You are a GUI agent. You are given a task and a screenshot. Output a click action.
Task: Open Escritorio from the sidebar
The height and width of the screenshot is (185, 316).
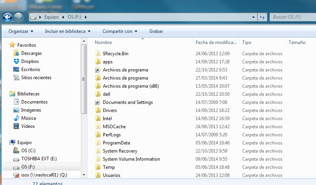coord(31,70)
